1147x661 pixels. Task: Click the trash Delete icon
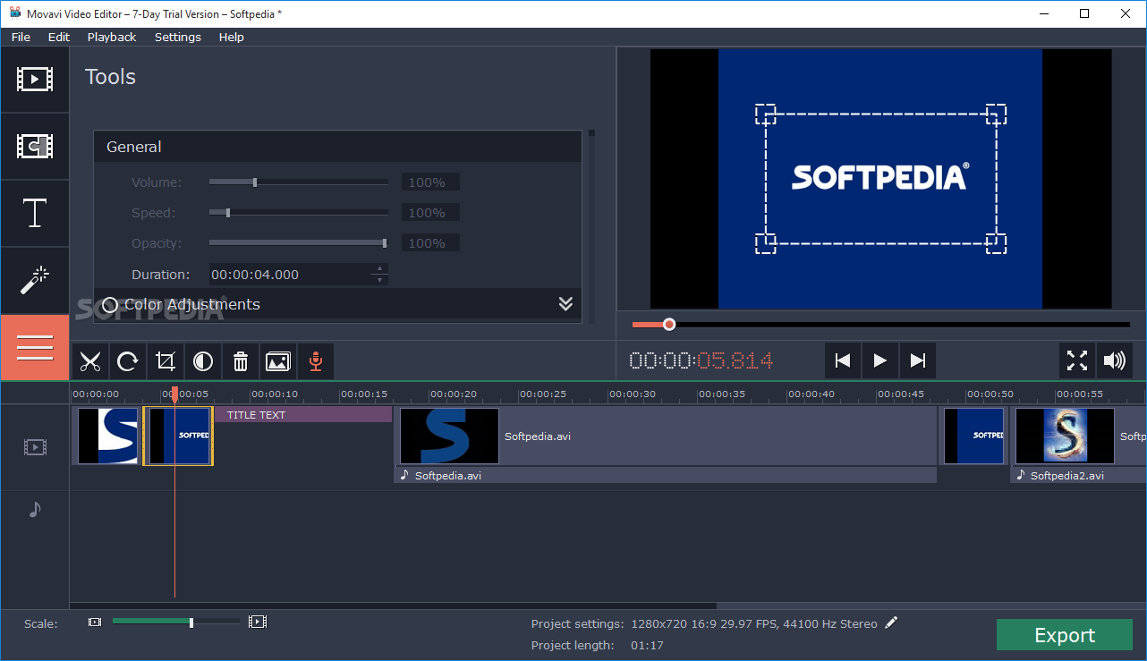pos(241,361)
